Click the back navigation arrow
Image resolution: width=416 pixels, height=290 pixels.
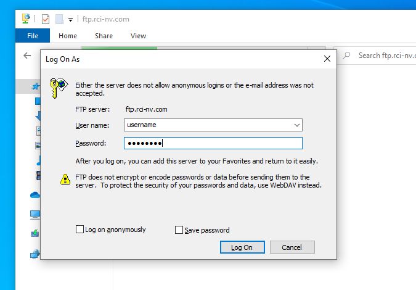click(27, 56)
